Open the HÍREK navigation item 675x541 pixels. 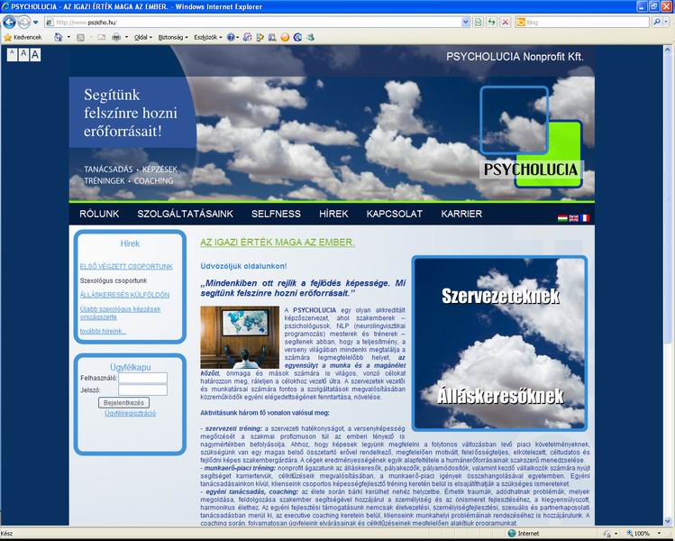coord(333,214)
